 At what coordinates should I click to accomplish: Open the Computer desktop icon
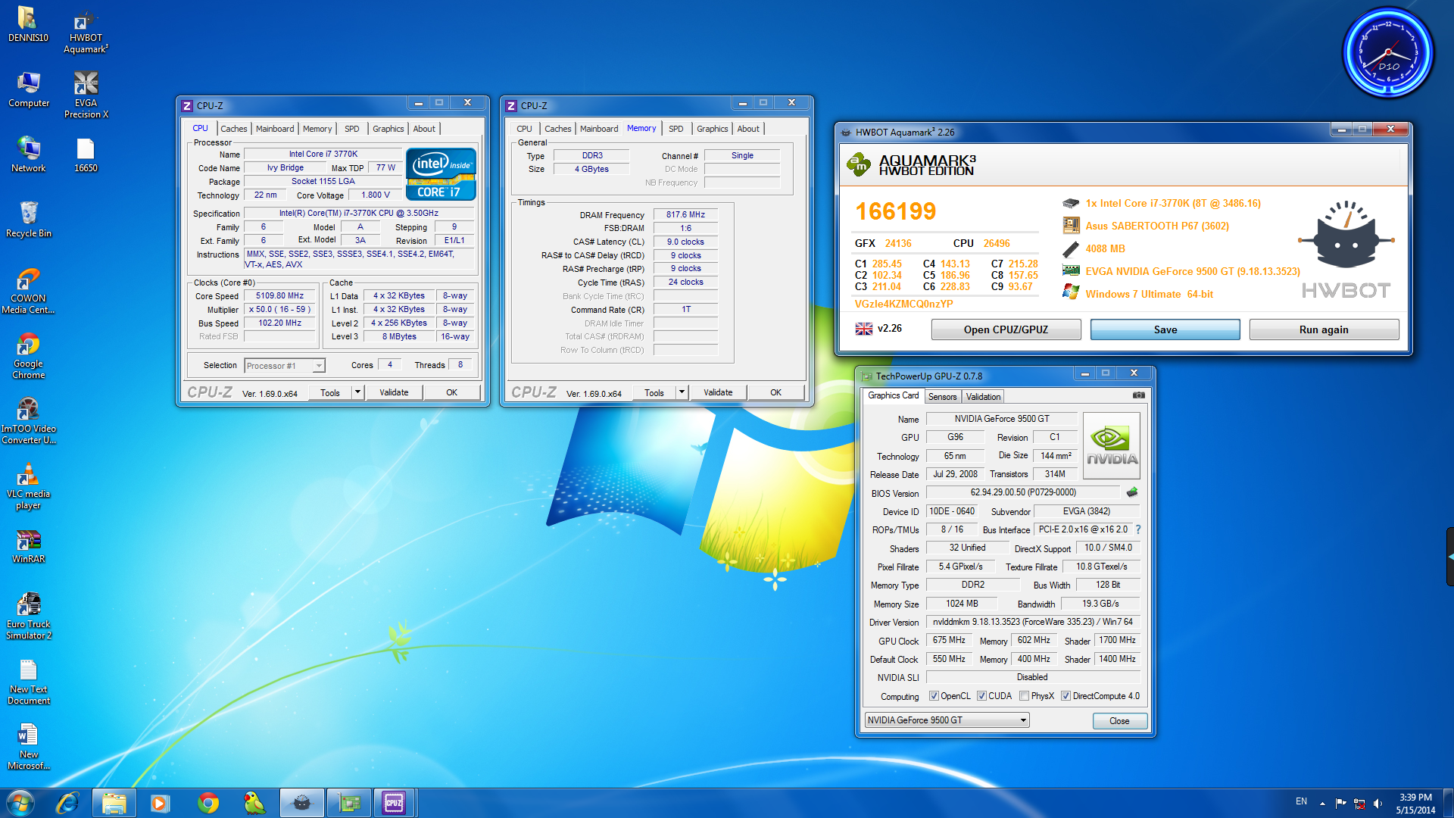(x=28, y=89)
